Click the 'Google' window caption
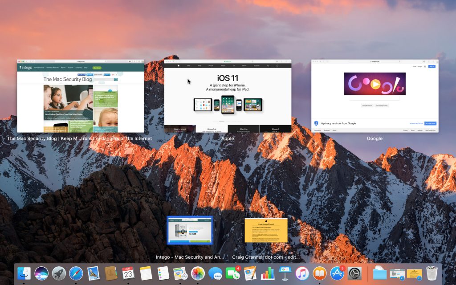The image size is (456, 285). tap(375, 138)
